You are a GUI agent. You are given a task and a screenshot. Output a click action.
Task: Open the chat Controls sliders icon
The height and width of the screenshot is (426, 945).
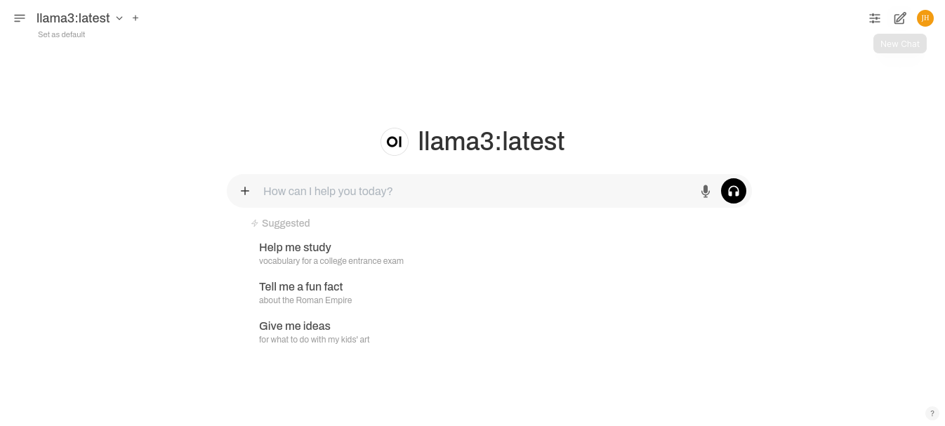tap(875, 18)
